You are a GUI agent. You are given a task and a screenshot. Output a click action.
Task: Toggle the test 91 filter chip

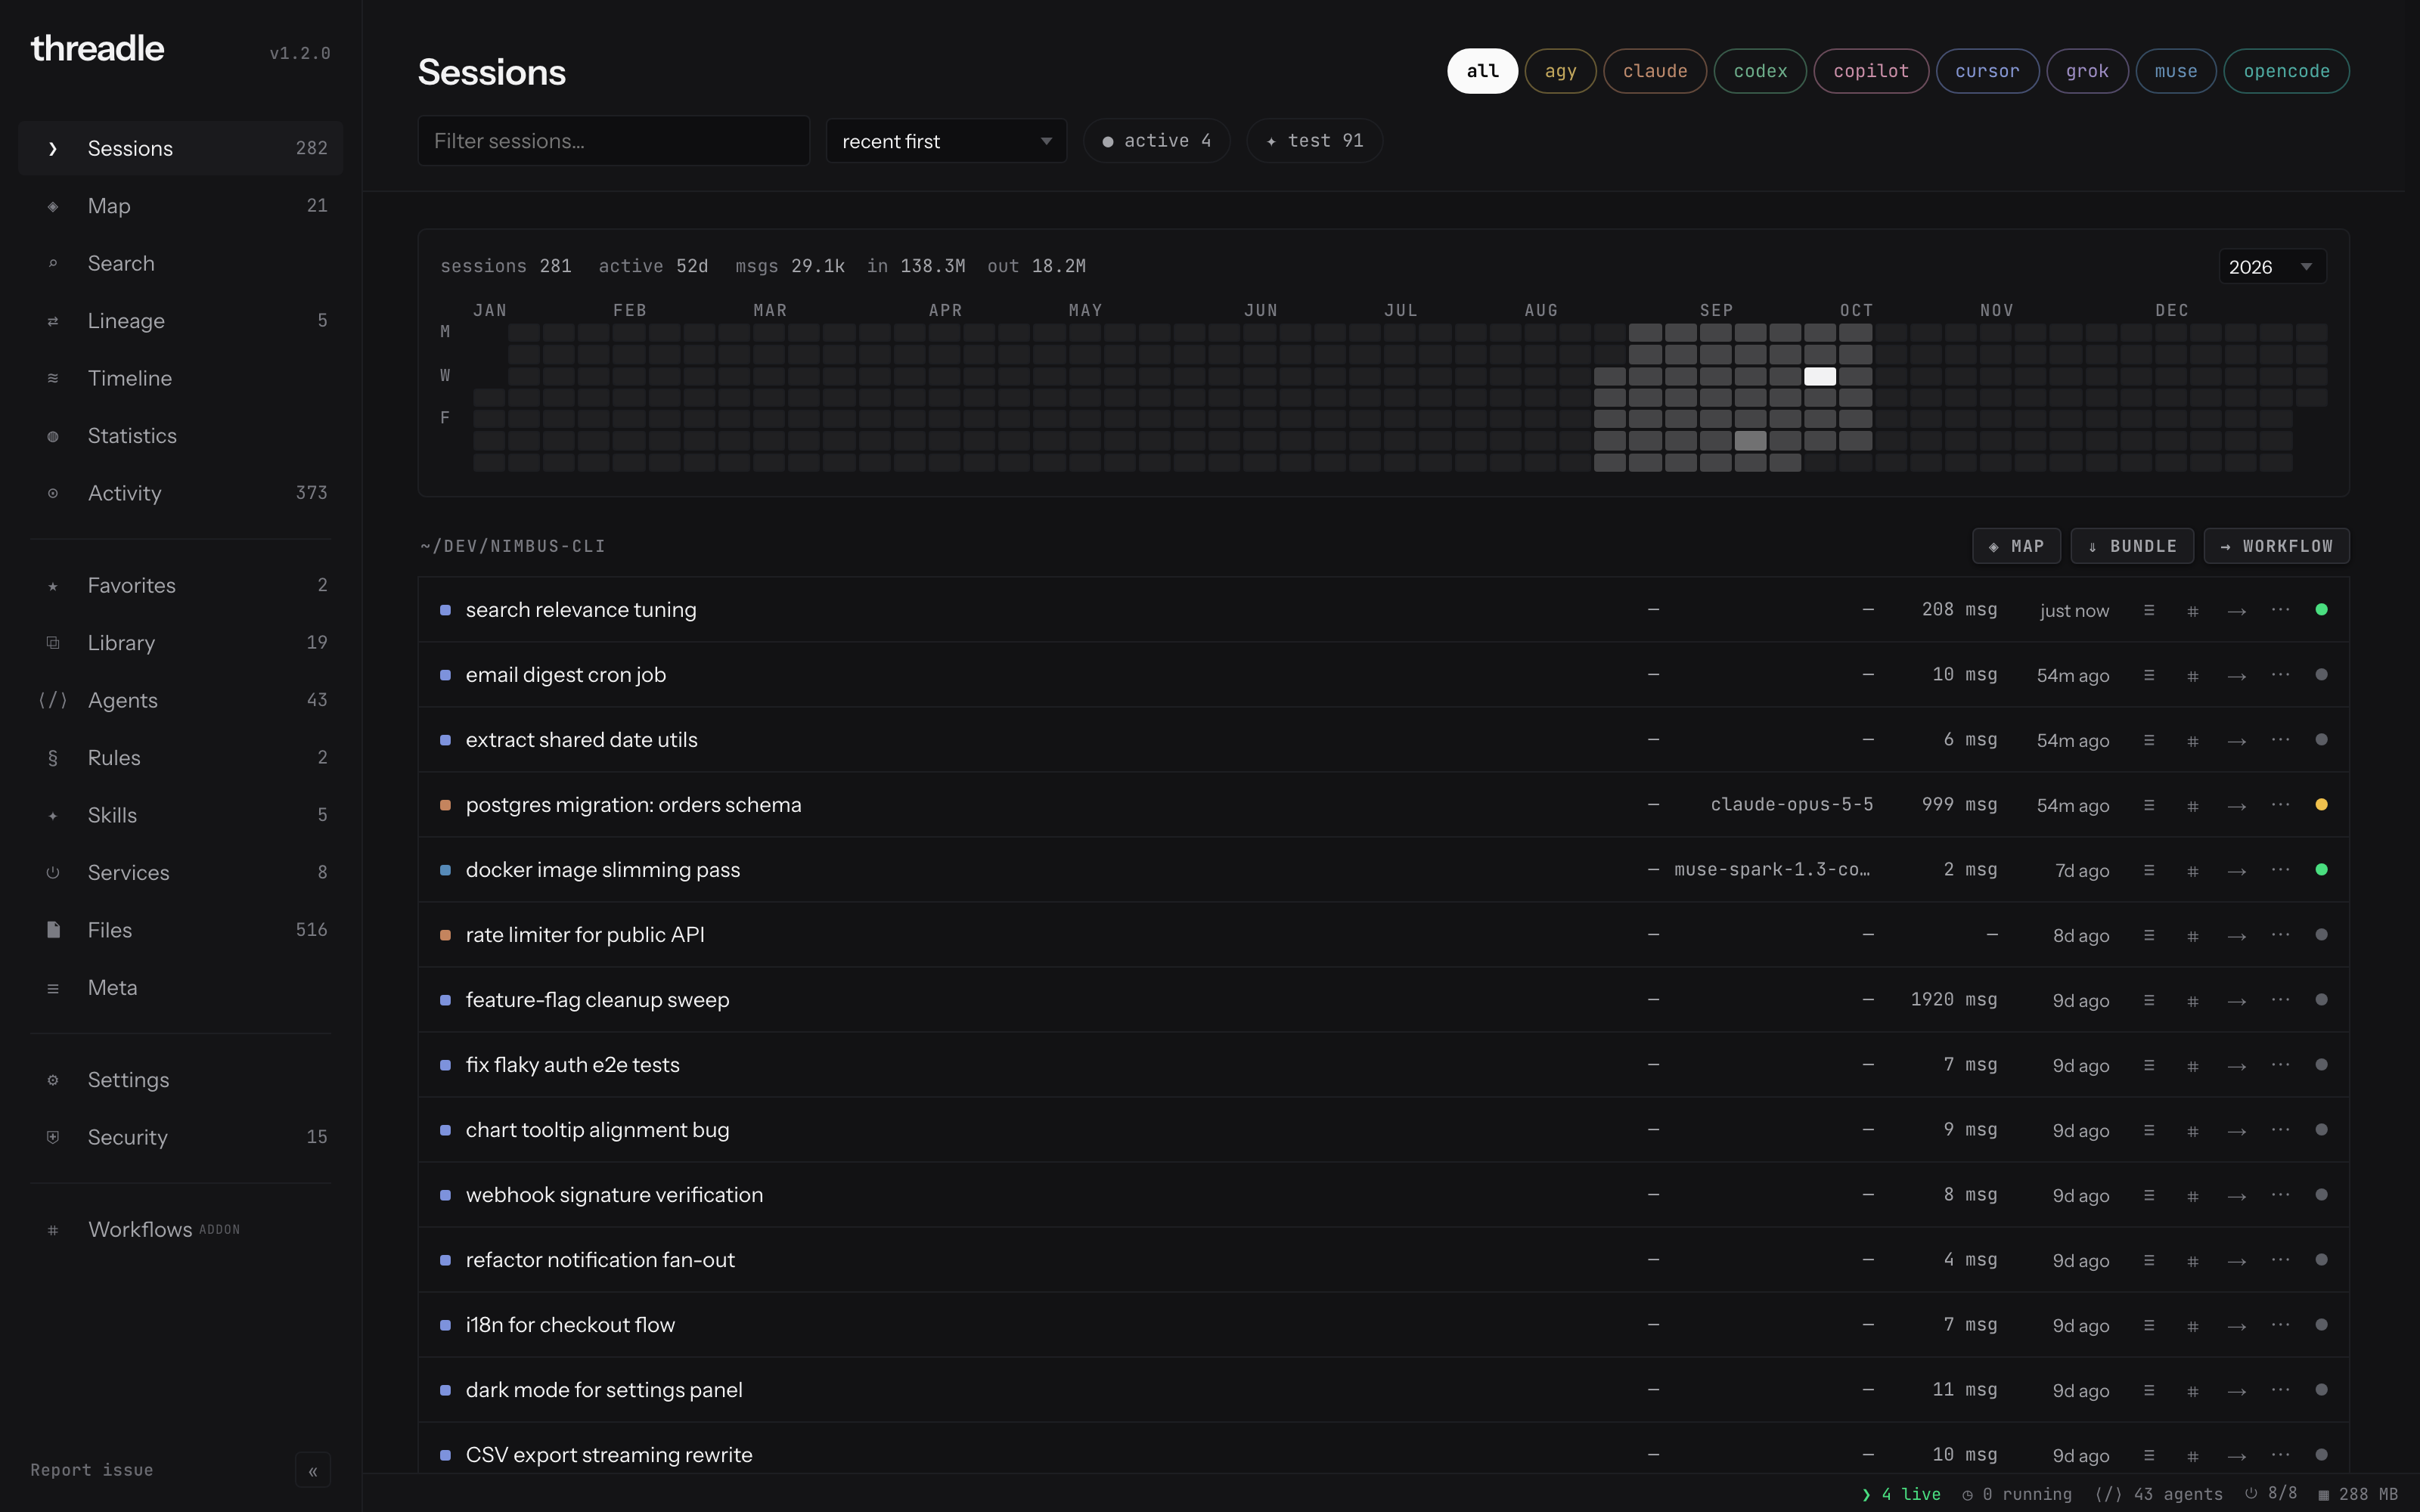click(1314, 141)
